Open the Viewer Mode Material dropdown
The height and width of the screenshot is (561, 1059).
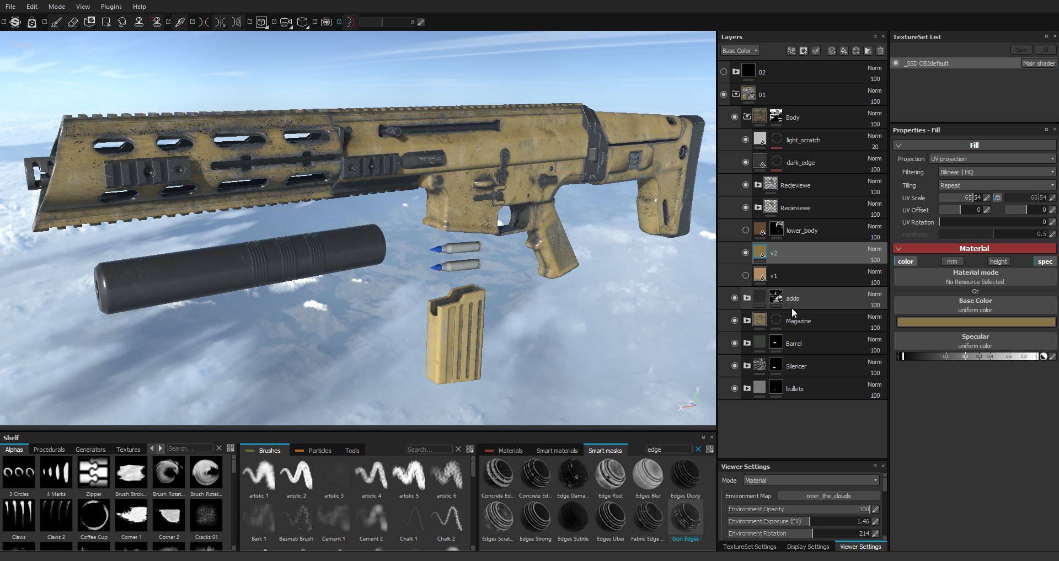[811, 480]
